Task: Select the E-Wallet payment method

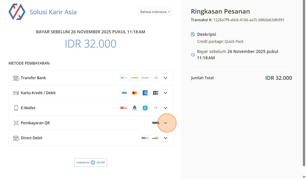Action: (x=28, y=108)
